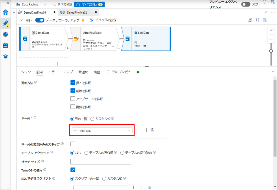Select カスタム式 radio for SQL pre-script
277x190 pixels.
pos(104,179)
